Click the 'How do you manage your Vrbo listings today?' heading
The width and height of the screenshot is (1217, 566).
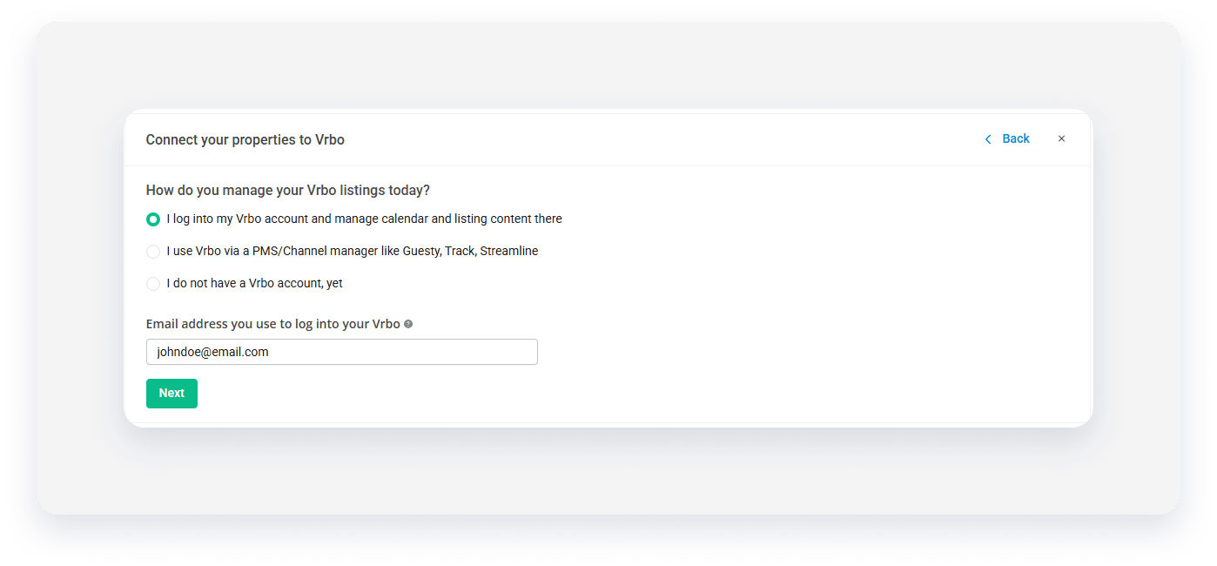pos(288,190)
